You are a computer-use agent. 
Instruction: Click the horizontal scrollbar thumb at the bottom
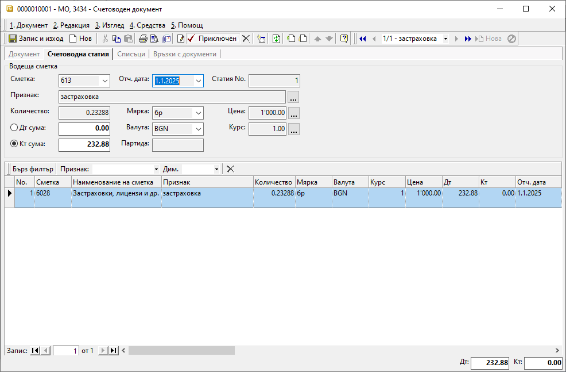181,350
